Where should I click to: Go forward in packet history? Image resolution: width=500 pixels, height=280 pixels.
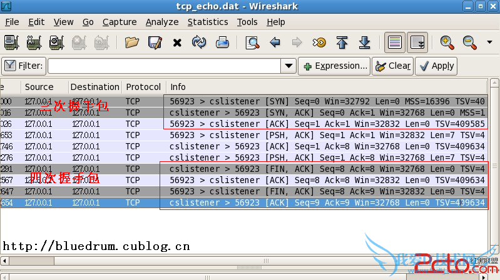coord(297,42)
